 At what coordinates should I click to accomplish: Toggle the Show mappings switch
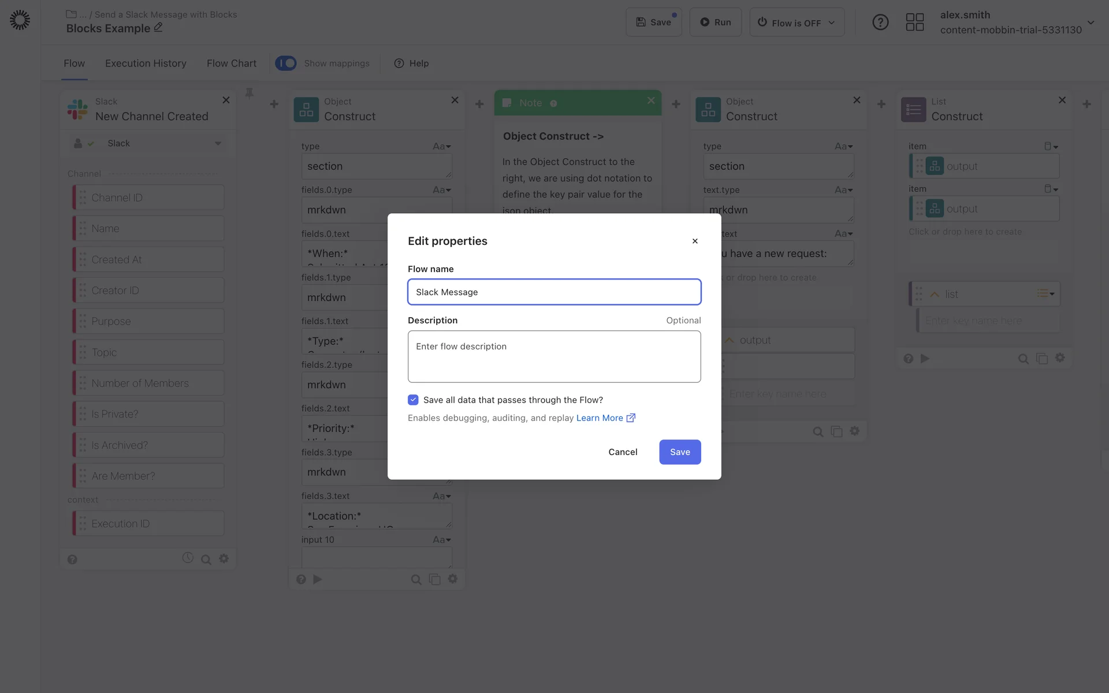[286, 63]
